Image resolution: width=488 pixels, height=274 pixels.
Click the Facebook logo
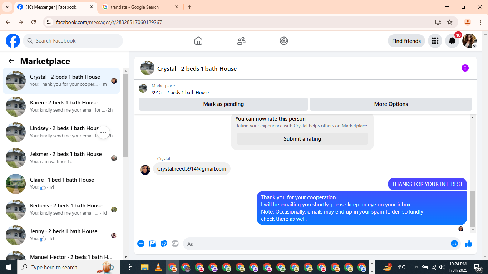pyautogui.click(x=13, y=41)
